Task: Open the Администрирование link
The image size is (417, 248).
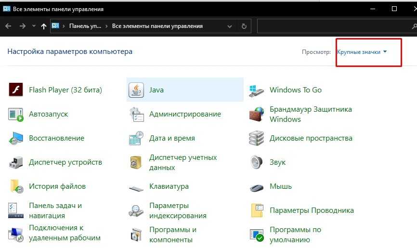Action: [185, 114]
